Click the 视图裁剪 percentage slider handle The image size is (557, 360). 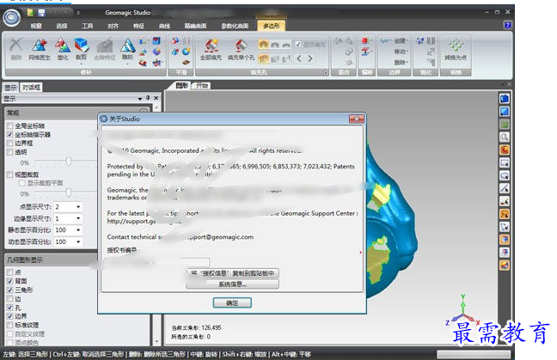[69, 193]
